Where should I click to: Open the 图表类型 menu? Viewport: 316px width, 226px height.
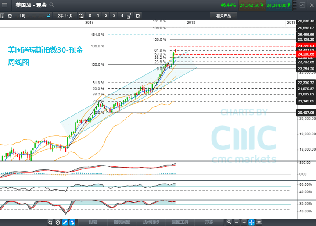122,222
